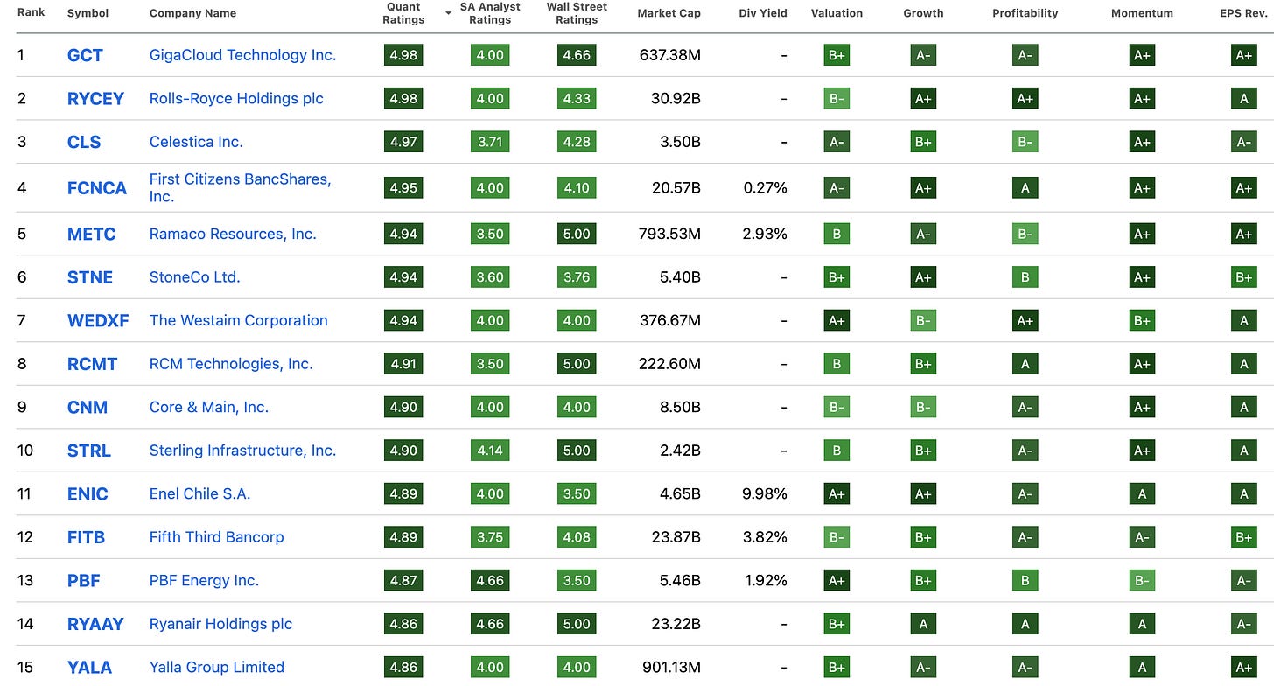This screenshot has height=686, width=1274.
Task: Click FCNCA's 0.27% dividend yield value
Action: [x=765, y=188]
